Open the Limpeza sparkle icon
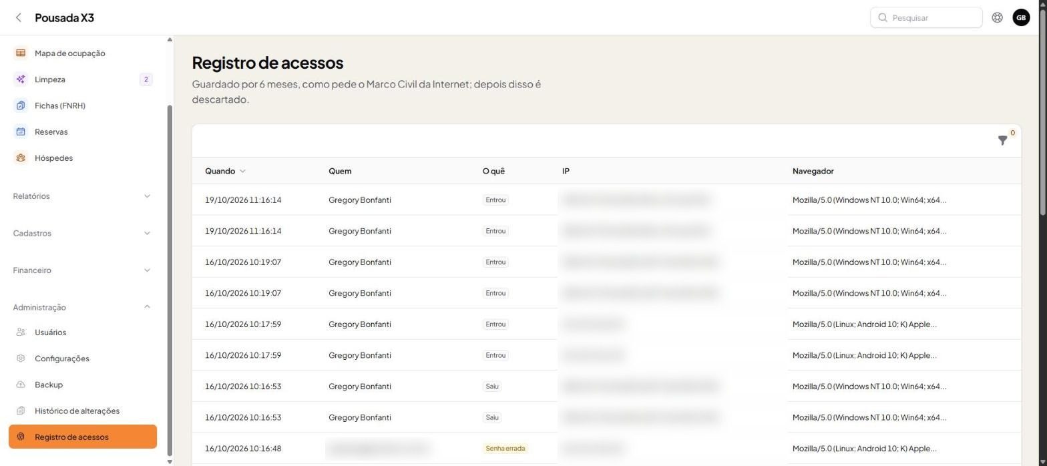 coord(21,79)
